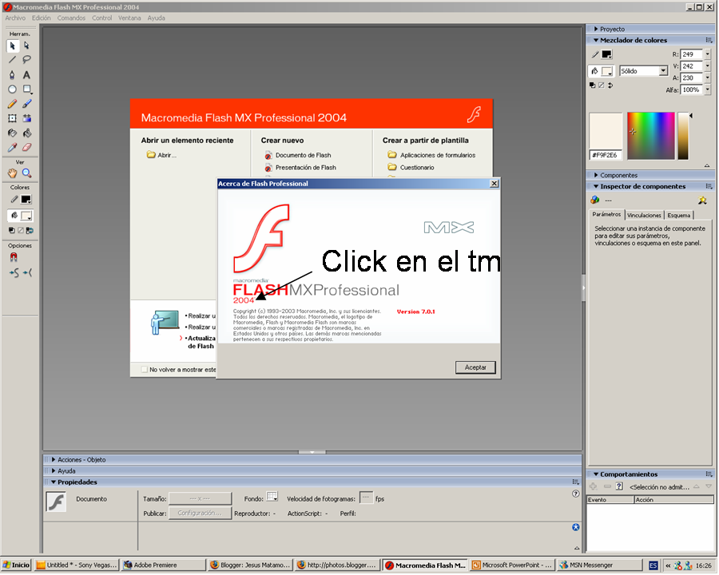The height and width of the screenshot is (575, 719).
Task: Click the R color value field
Action: coord(692,54)
